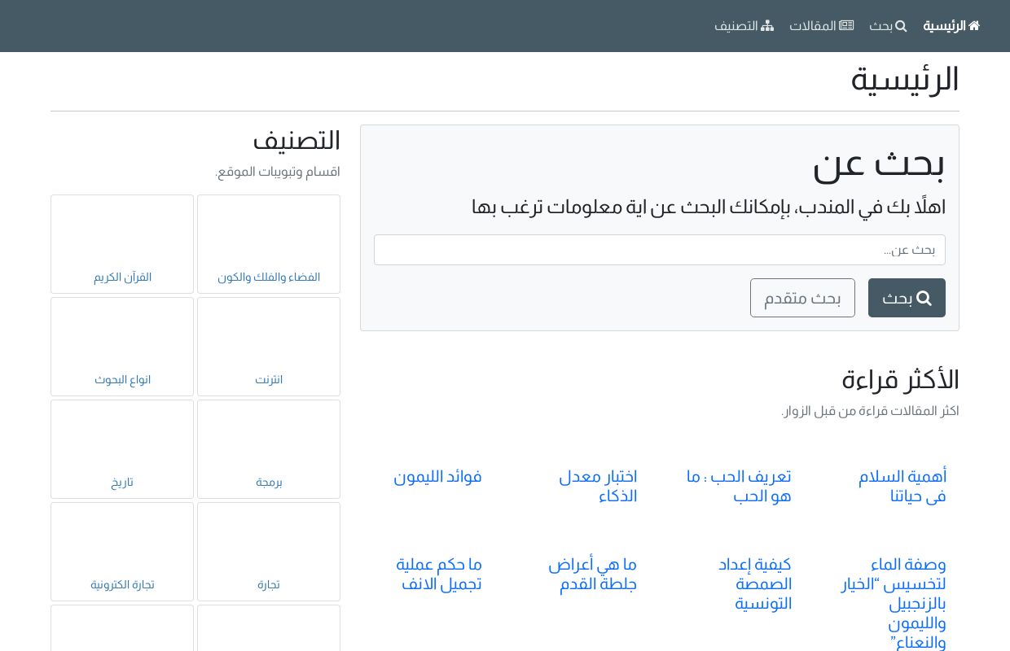The width and height of the screenshot is (1010, 651).
Task: Click the magnifier icon next to بحث in navbar
Action: (x=900, y=25)
